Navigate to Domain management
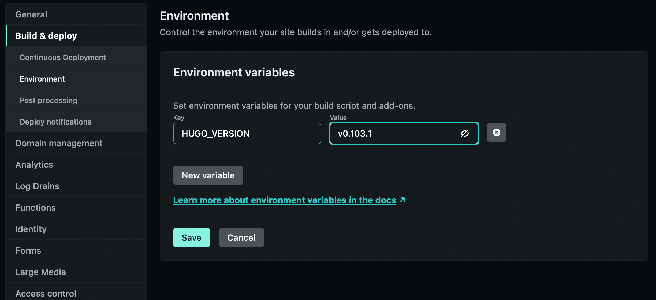656x300 pixels. [59, 143]
